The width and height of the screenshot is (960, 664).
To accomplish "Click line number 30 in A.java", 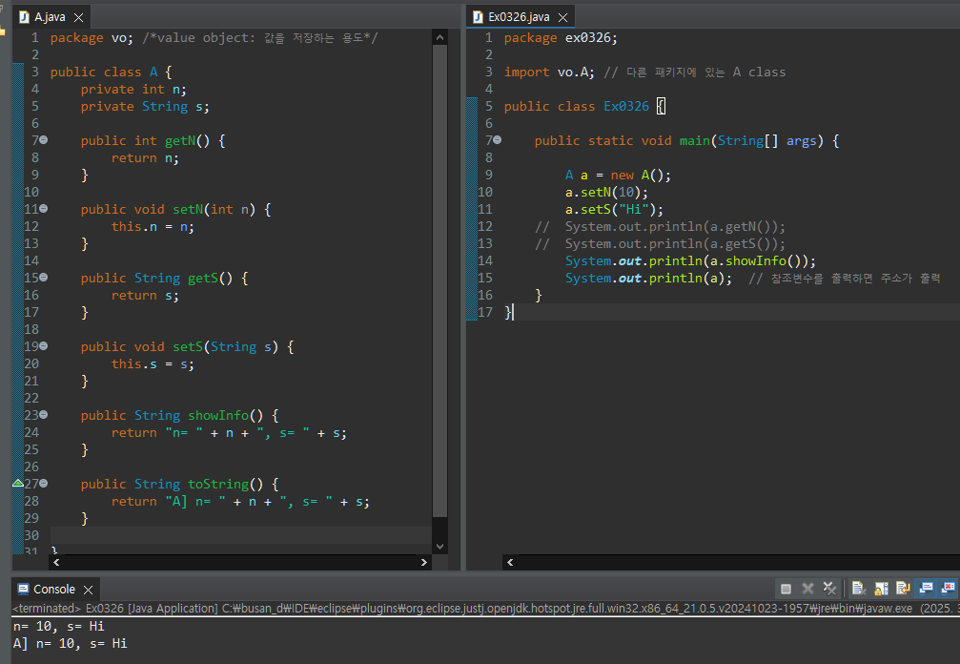I will (x=31, y=535).
